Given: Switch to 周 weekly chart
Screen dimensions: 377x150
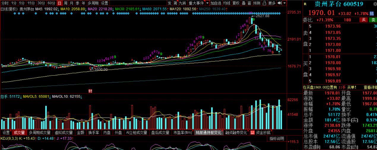Looking at the screenshot, I should (x=65, y=3).
